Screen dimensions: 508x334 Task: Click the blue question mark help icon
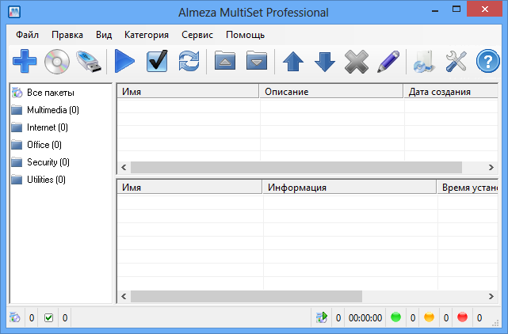(488, 61)
